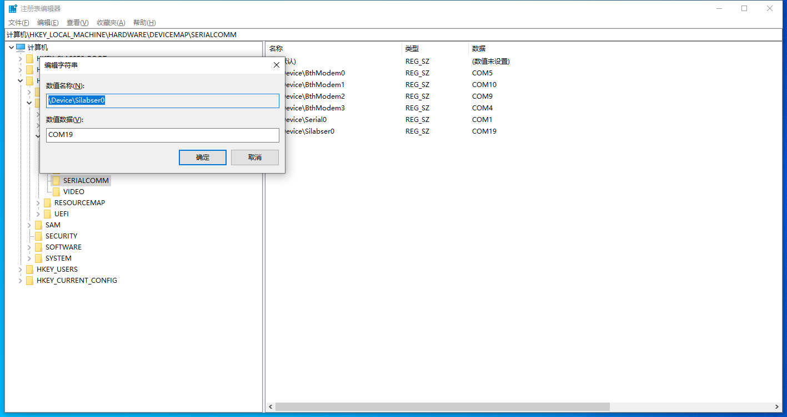Click the (数值未设置) data cell
Screen dimensions: 787x417
[x=491, y=62]
